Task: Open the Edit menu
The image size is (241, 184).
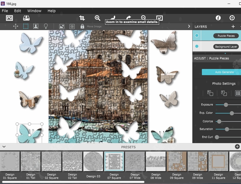Action: [18, 11]
